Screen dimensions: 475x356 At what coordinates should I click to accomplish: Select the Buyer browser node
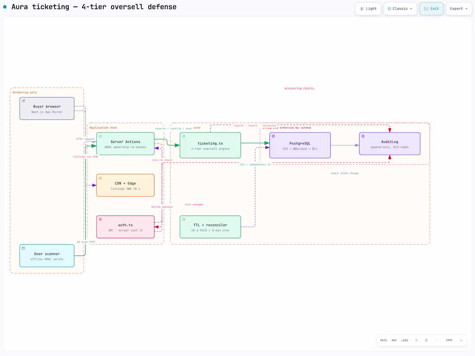[47, 108]
